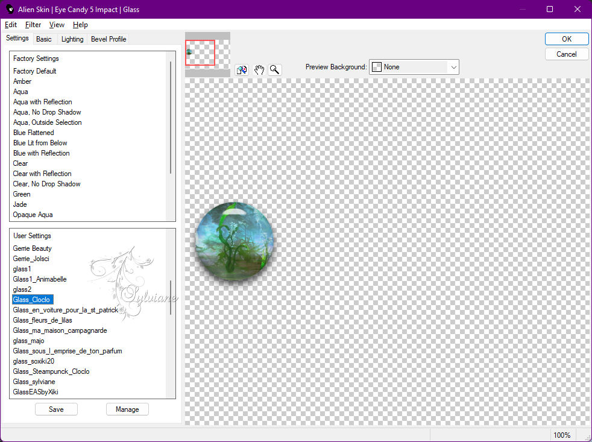
Task: Select the plain Clear preset
Action: tap(20, 163)
